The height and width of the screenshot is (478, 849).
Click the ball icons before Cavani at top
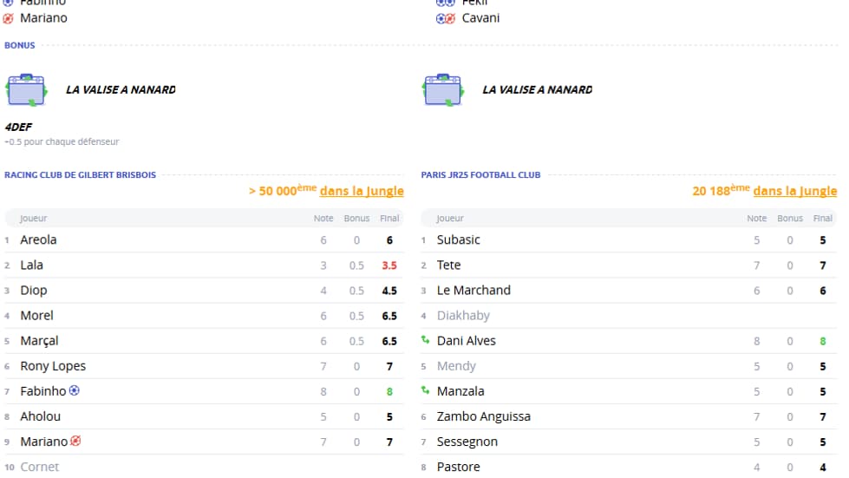point(445,18)
